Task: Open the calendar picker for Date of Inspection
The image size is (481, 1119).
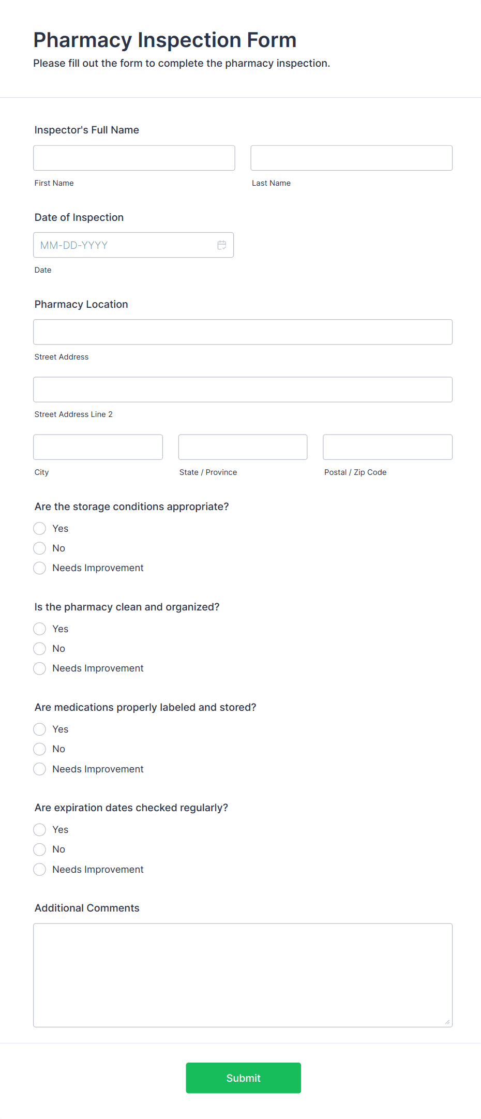Action: [222, 245]
